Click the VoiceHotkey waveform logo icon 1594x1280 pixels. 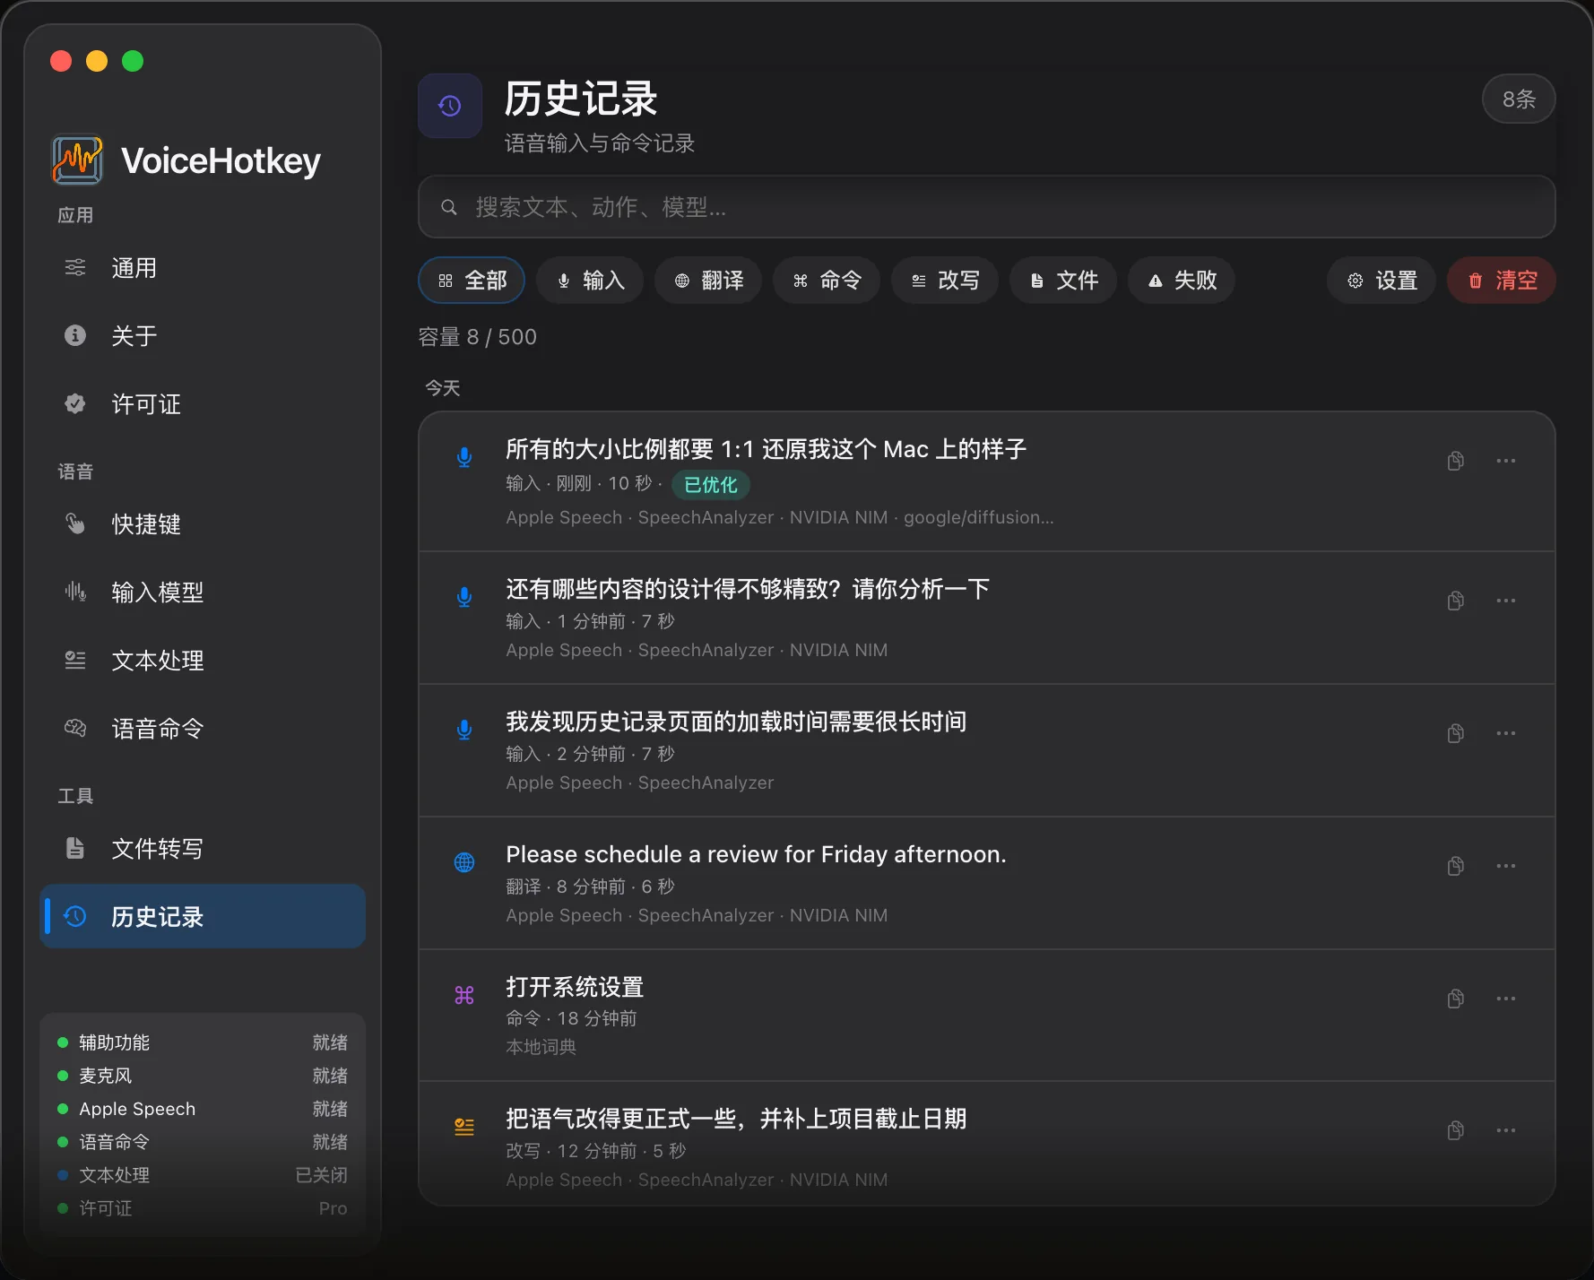(77, 160)
